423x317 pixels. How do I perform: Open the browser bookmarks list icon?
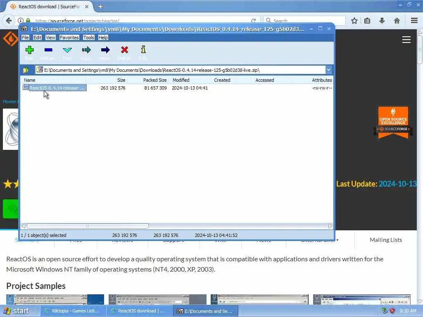[x=367, y=21]
